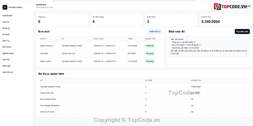Click the SỐ ĐƠN column header
This screenshot has width=253, height=126.
pos(149,80)
